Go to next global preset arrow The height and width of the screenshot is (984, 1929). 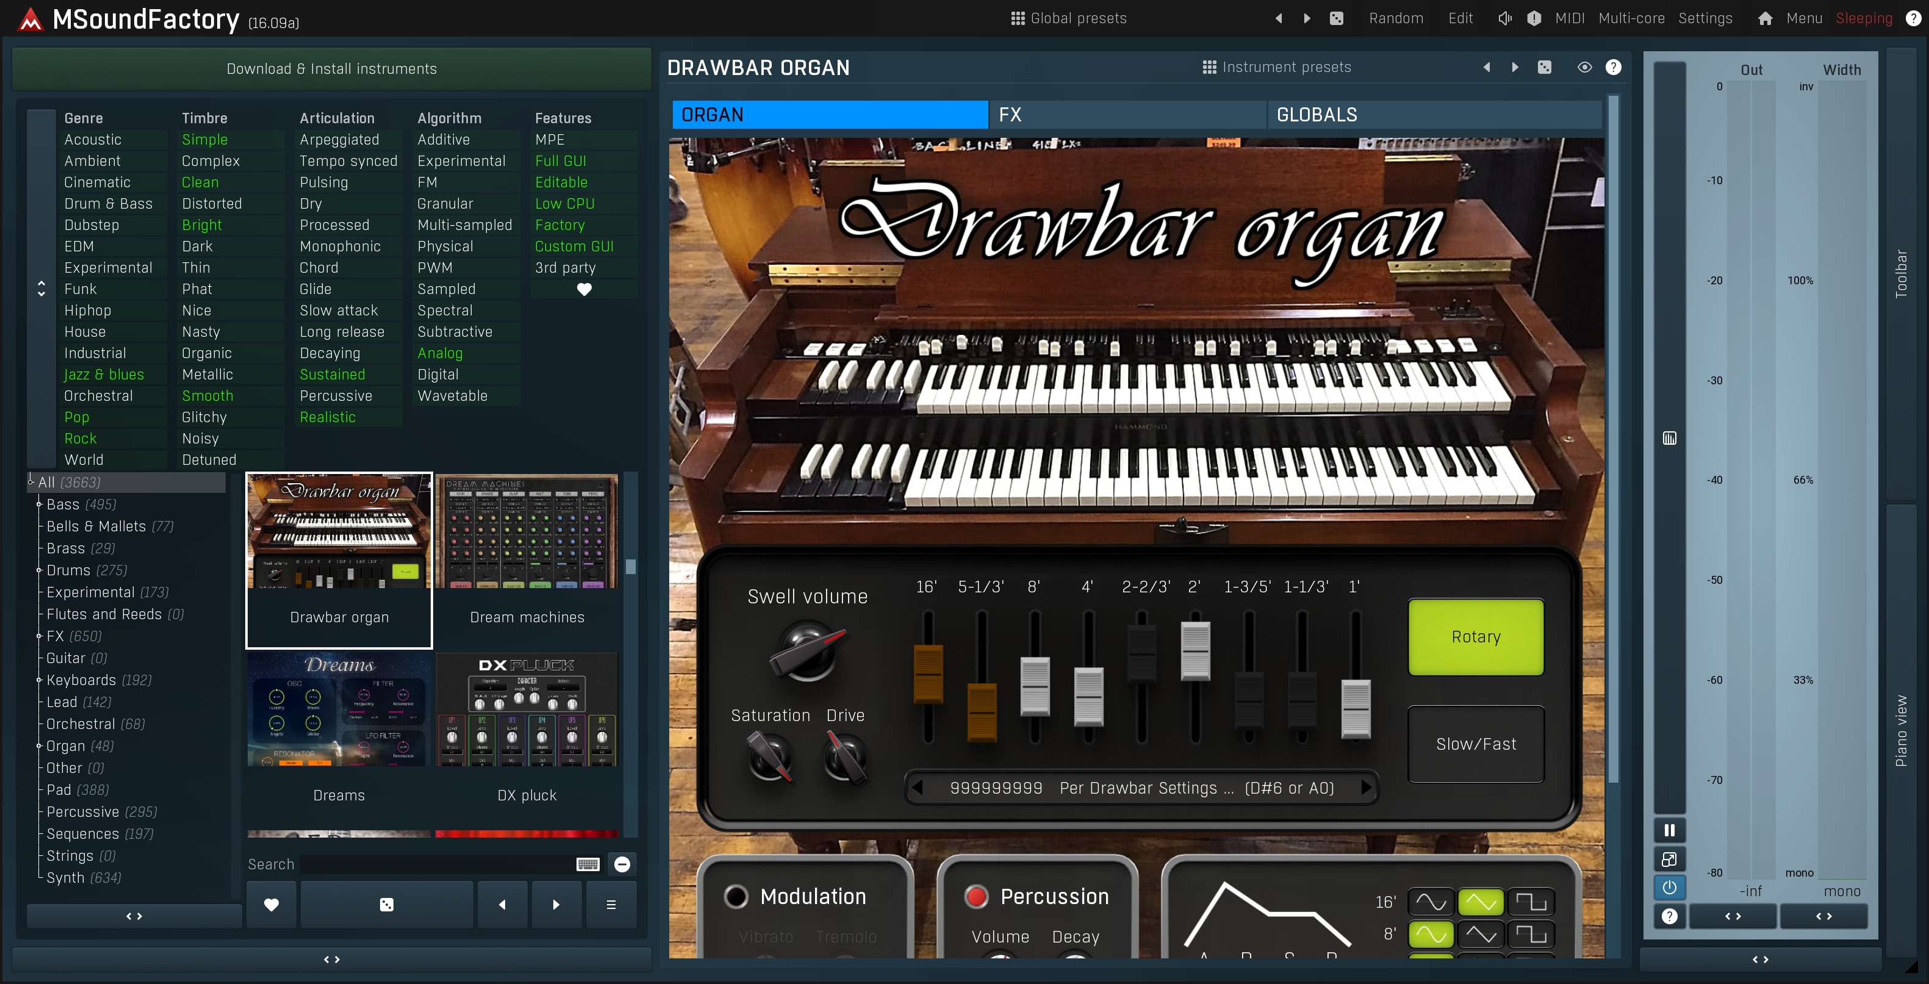click(x=1307, y=19)
